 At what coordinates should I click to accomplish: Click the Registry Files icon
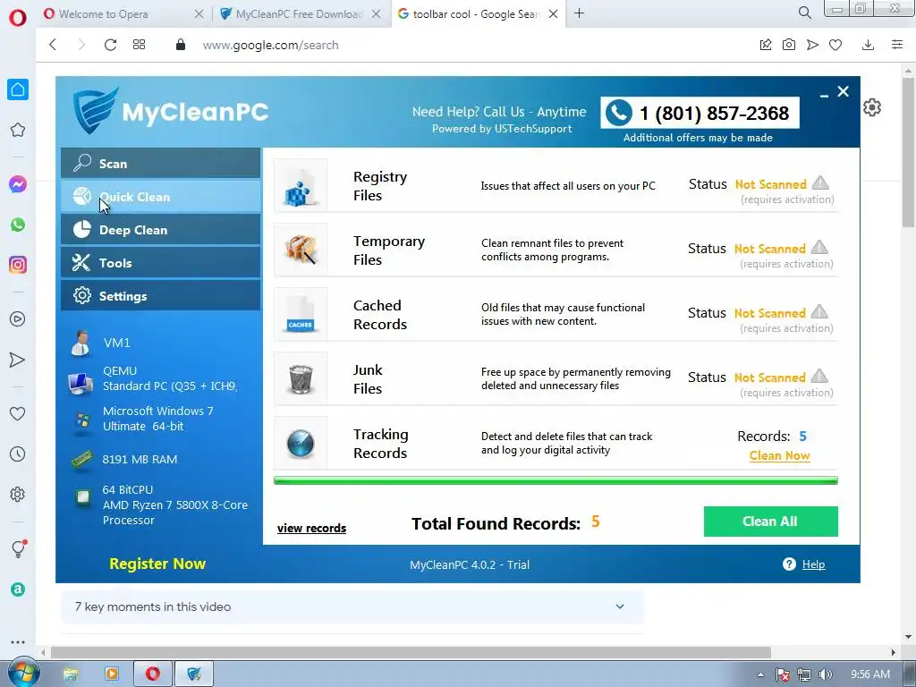[301, 185]
